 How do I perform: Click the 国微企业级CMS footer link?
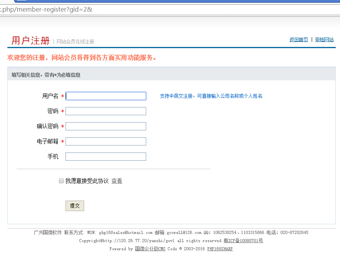tap(150, 249)
